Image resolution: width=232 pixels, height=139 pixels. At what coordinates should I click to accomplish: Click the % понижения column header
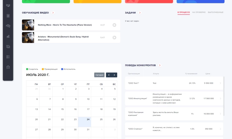tap(191, 74)
